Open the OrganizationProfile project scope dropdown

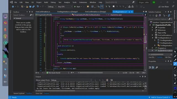point(53,15)
